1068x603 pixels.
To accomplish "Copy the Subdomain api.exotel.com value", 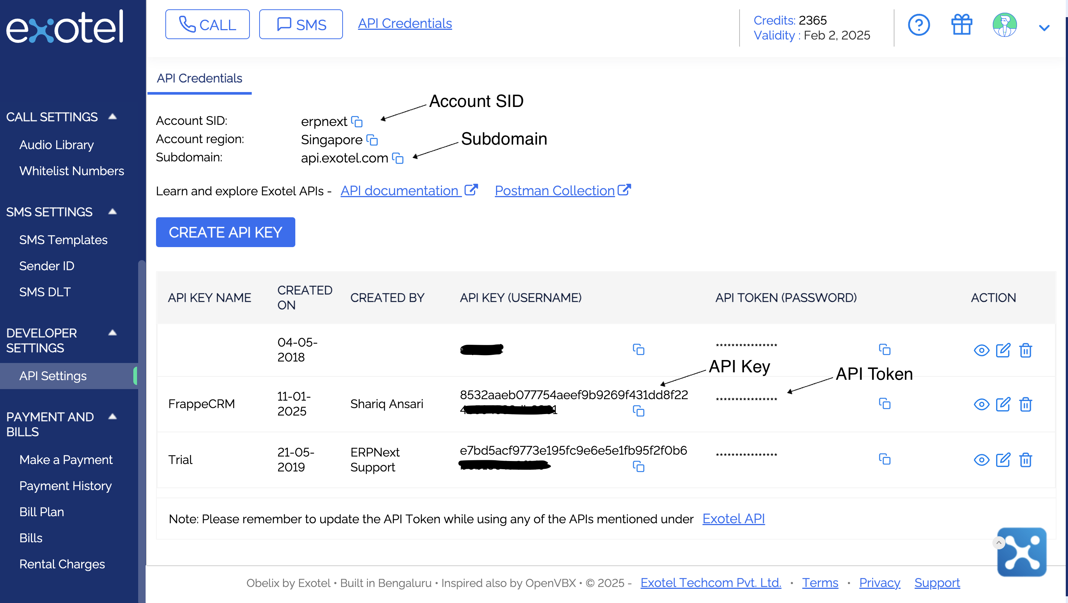I will (x=398, y=158).
